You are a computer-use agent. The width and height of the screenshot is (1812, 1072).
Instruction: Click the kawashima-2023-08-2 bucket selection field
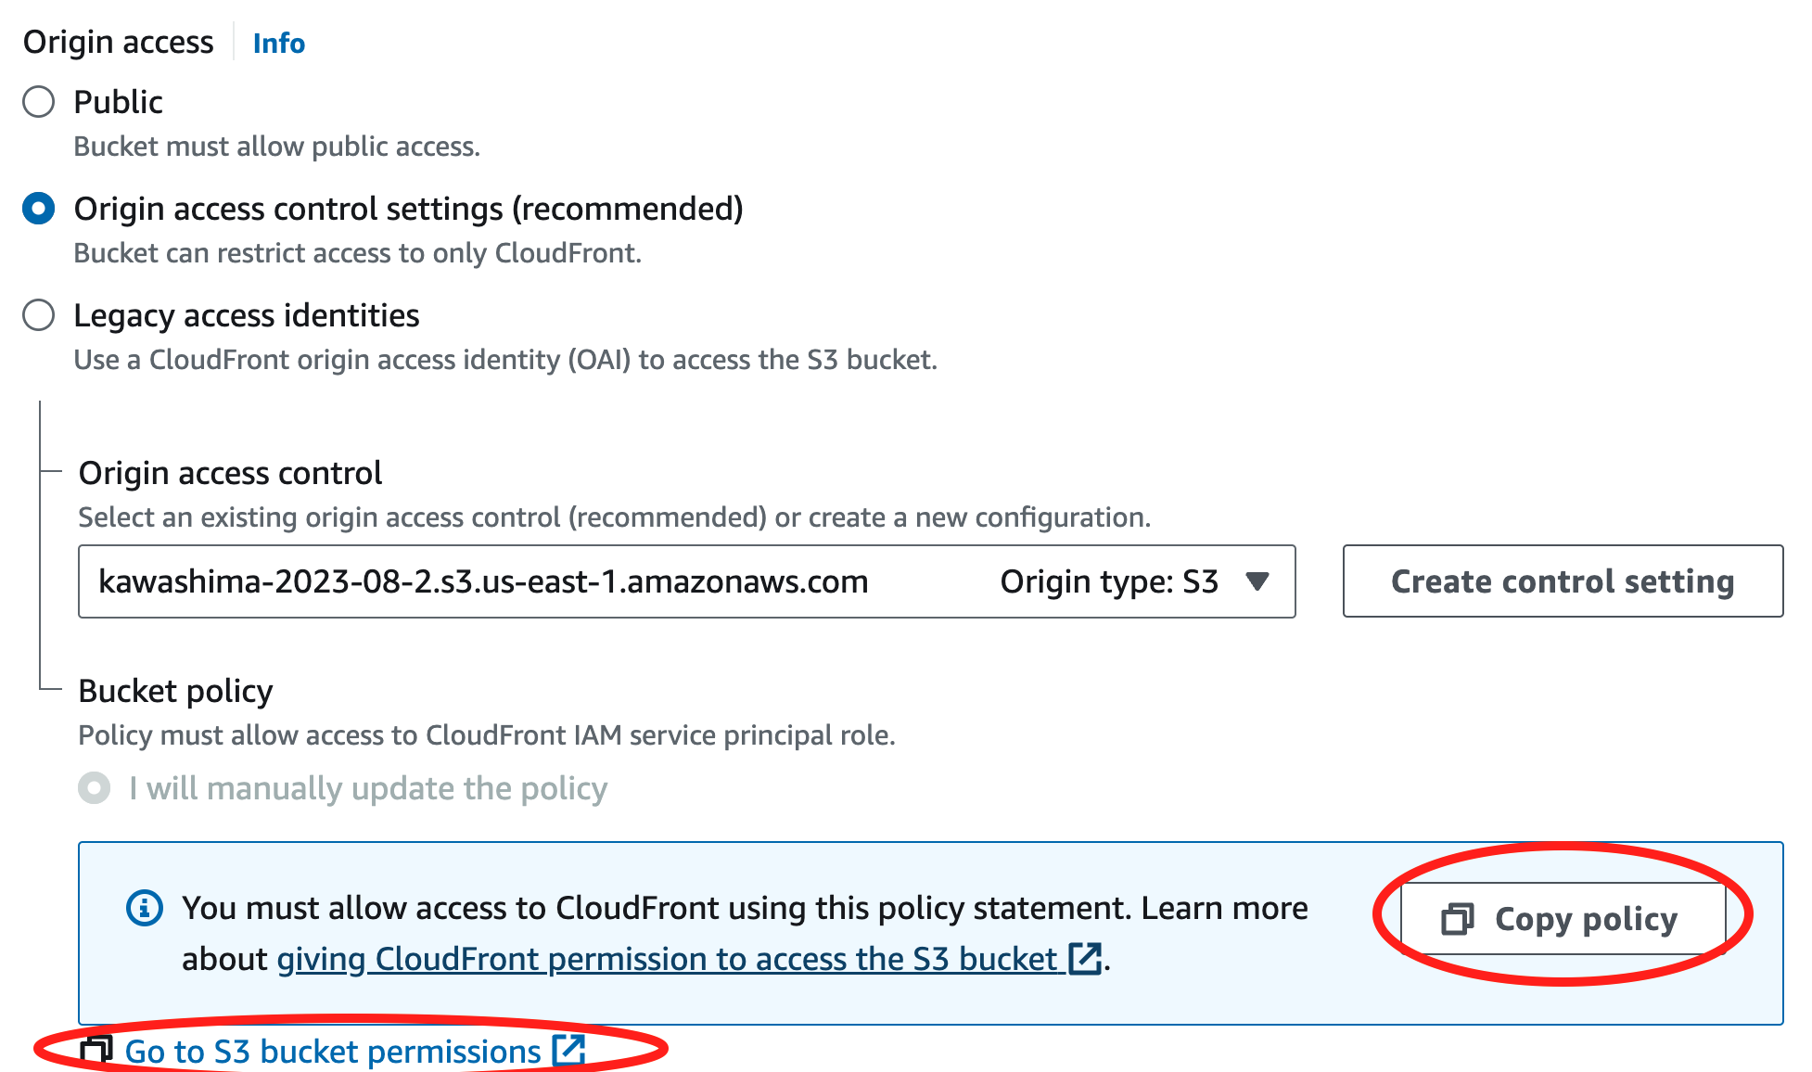(687, 581)
